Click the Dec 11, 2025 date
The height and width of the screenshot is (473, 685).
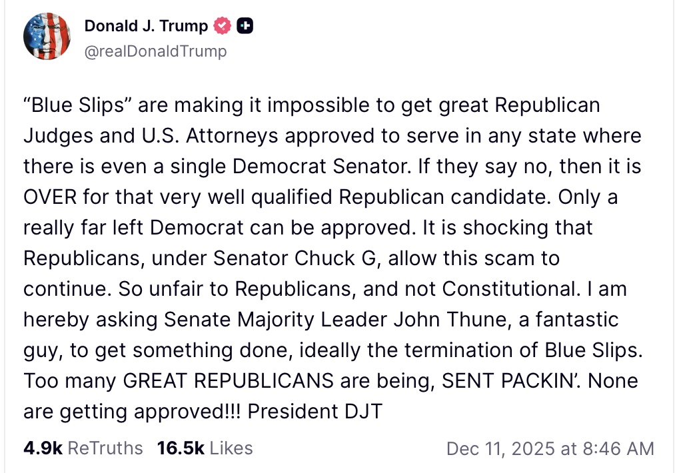pyautogui.click(x=501, y=448)
